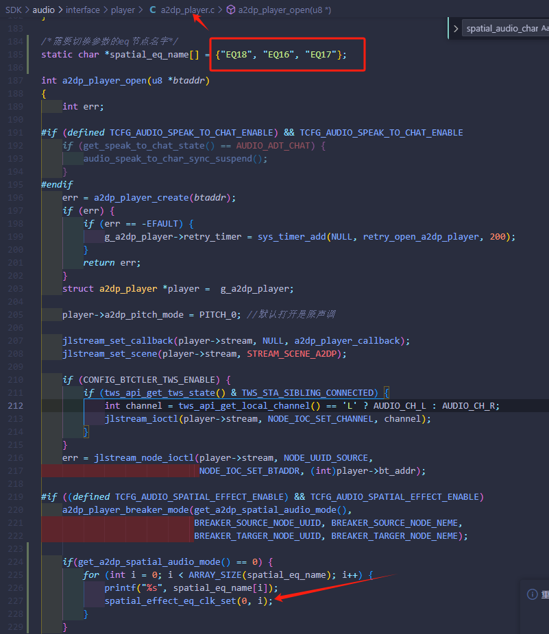Click the "EQ16" string literal
The width and height of the screenshot is (549, 634).
pos(278,55)
